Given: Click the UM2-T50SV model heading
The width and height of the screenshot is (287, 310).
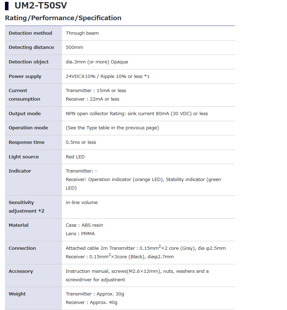Looking at the screenshot, I should click(41, 6).
